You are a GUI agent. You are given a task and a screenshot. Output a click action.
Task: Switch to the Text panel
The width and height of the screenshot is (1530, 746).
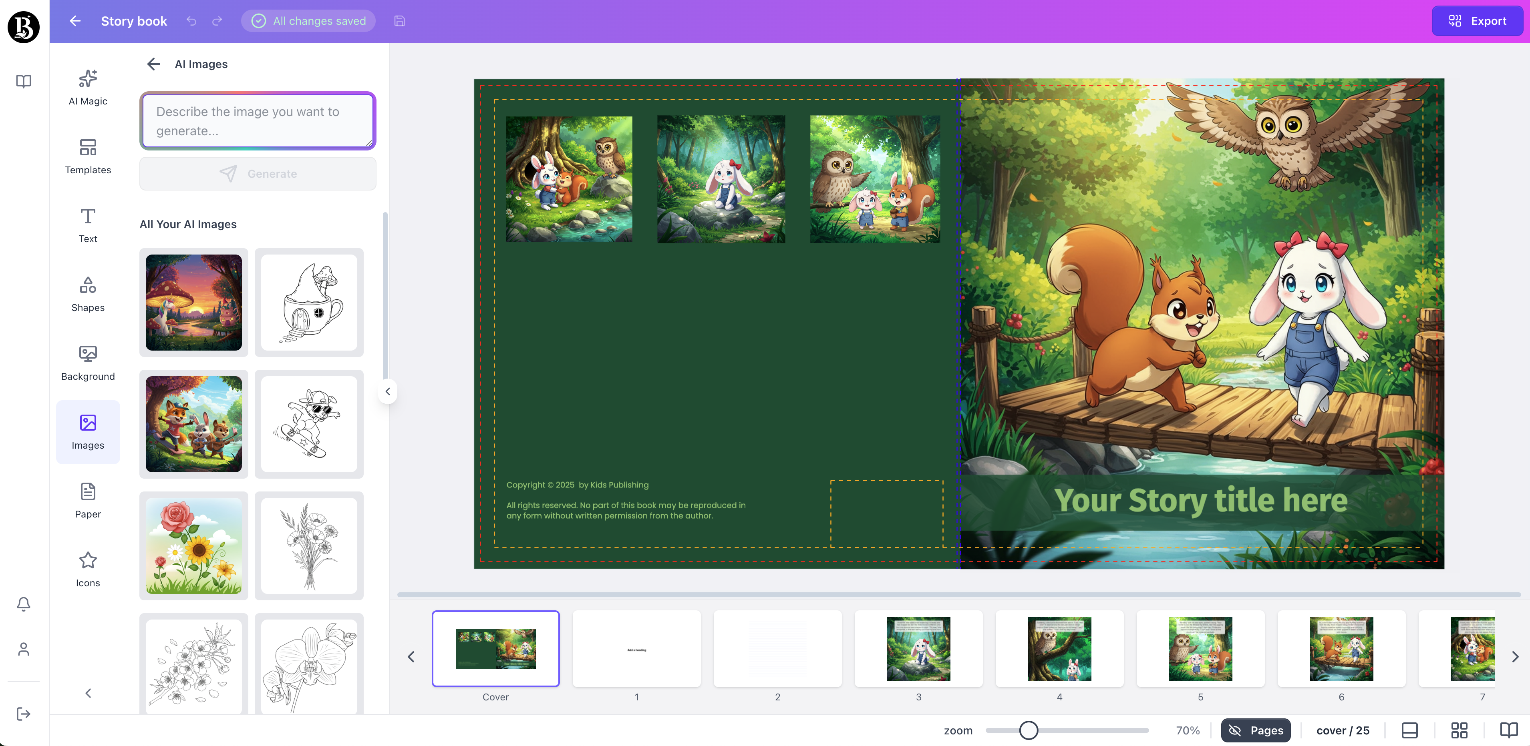click(x=87, y=225)
